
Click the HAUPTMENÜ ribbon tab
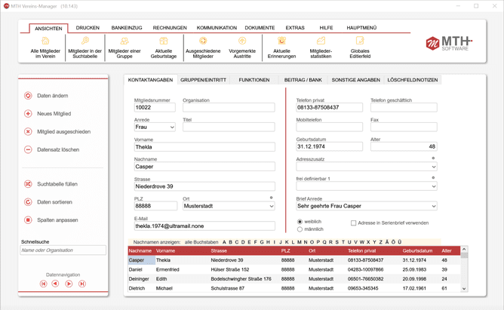[x=361, y=28]
